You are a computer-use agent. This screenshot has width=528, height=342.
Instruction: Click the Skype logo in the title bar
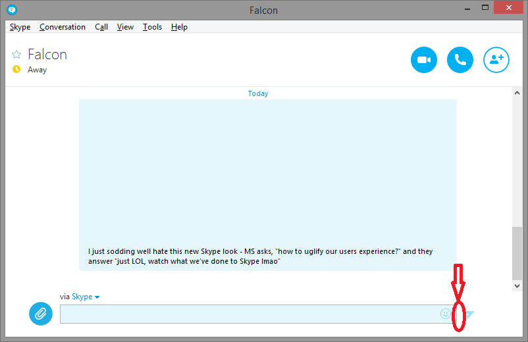tap(12, 10)
